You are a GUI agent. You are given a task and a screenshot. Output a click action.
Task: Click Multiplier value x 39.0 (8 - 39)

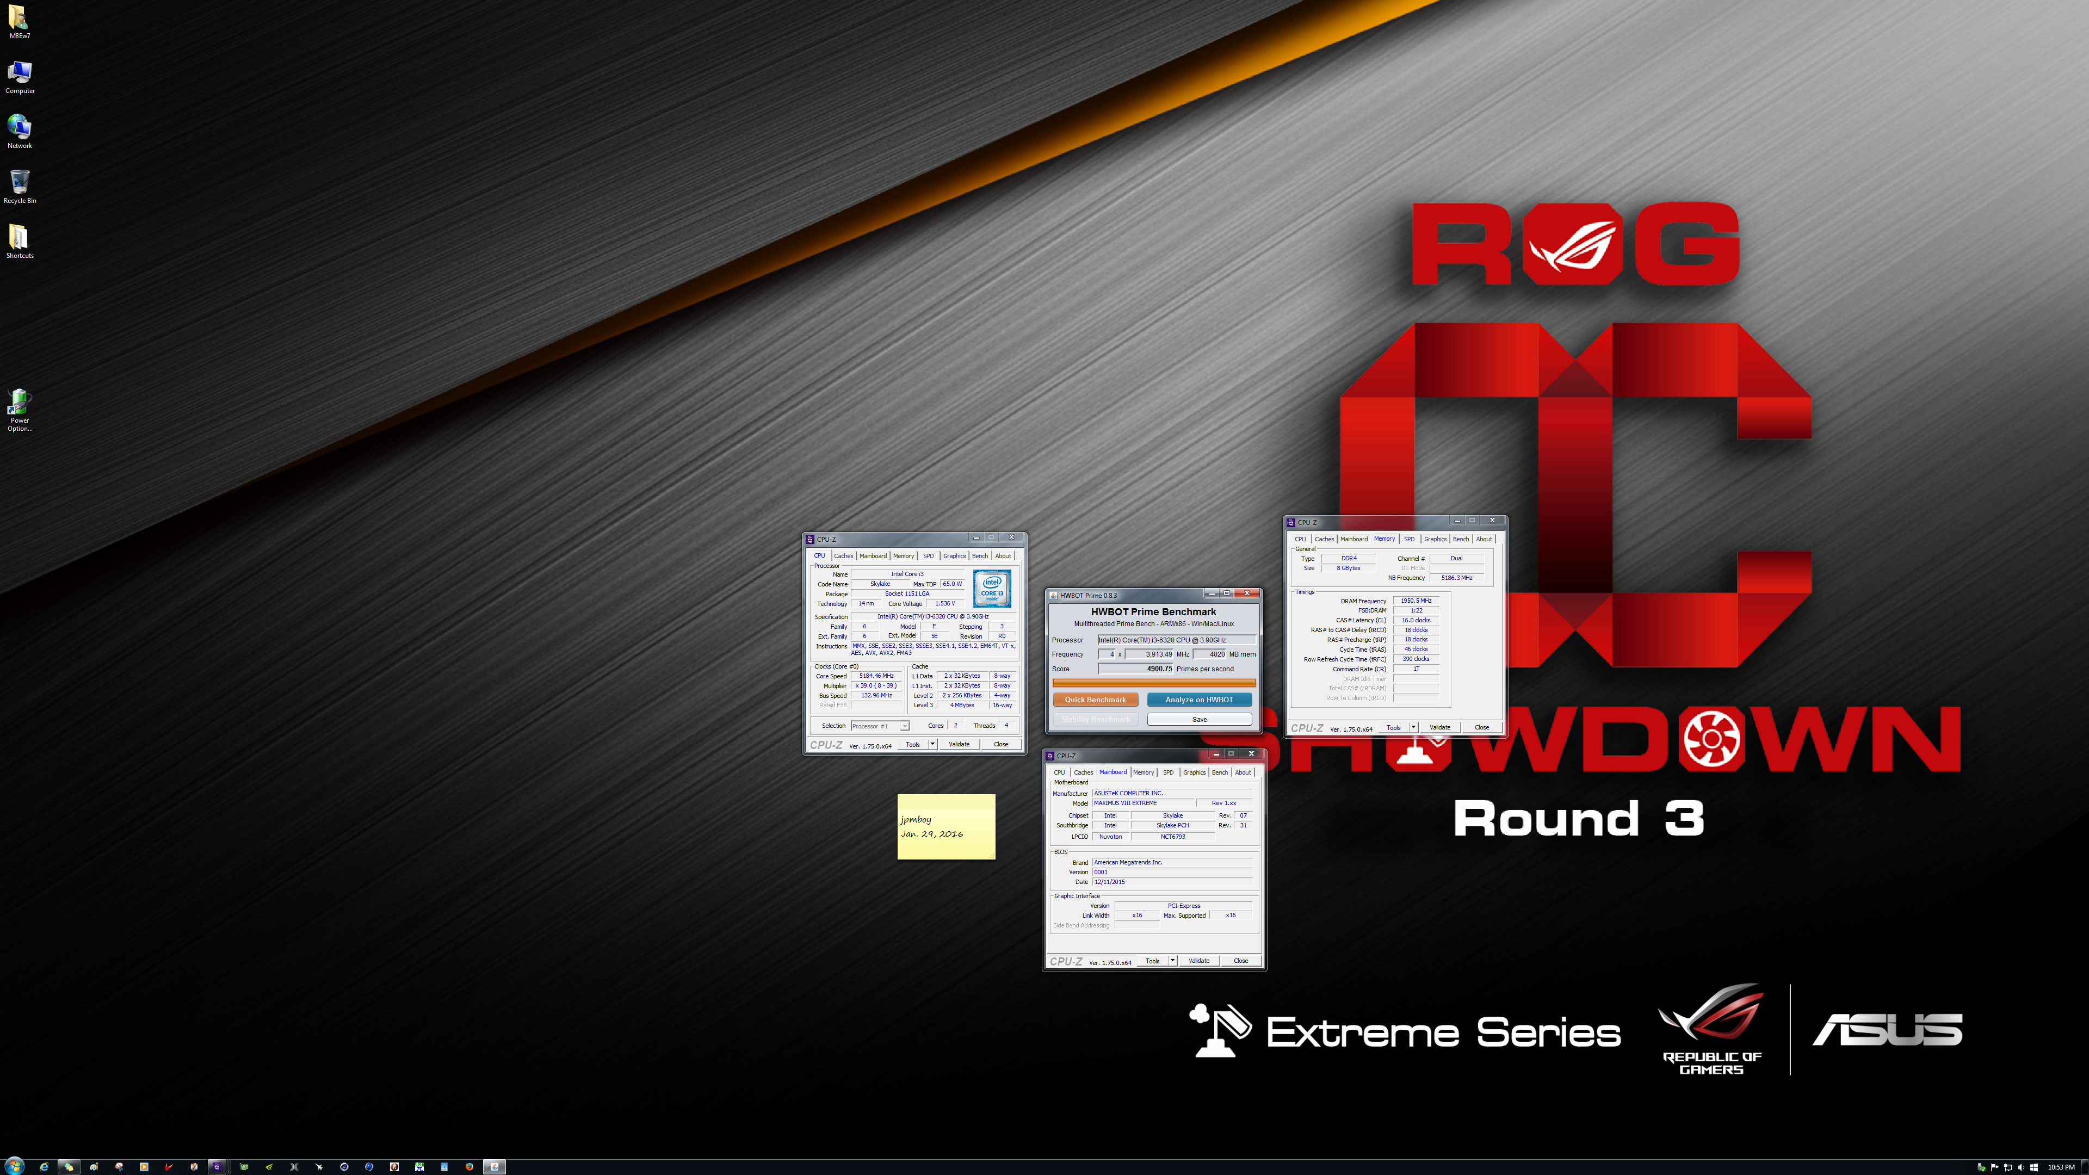coord(876,685)
